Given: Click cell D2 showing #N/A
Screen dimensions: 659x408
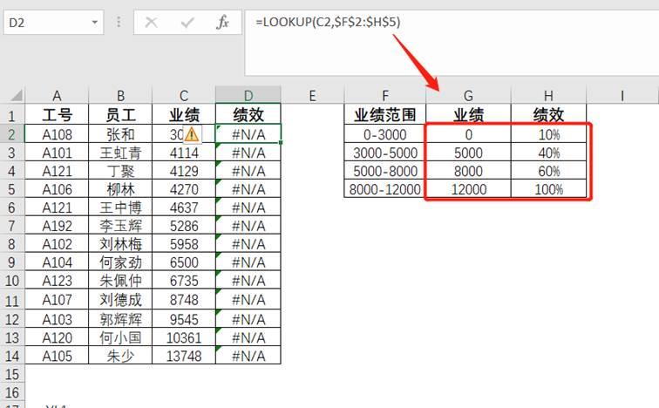Looking at the screenshot, I should [248, 134].
